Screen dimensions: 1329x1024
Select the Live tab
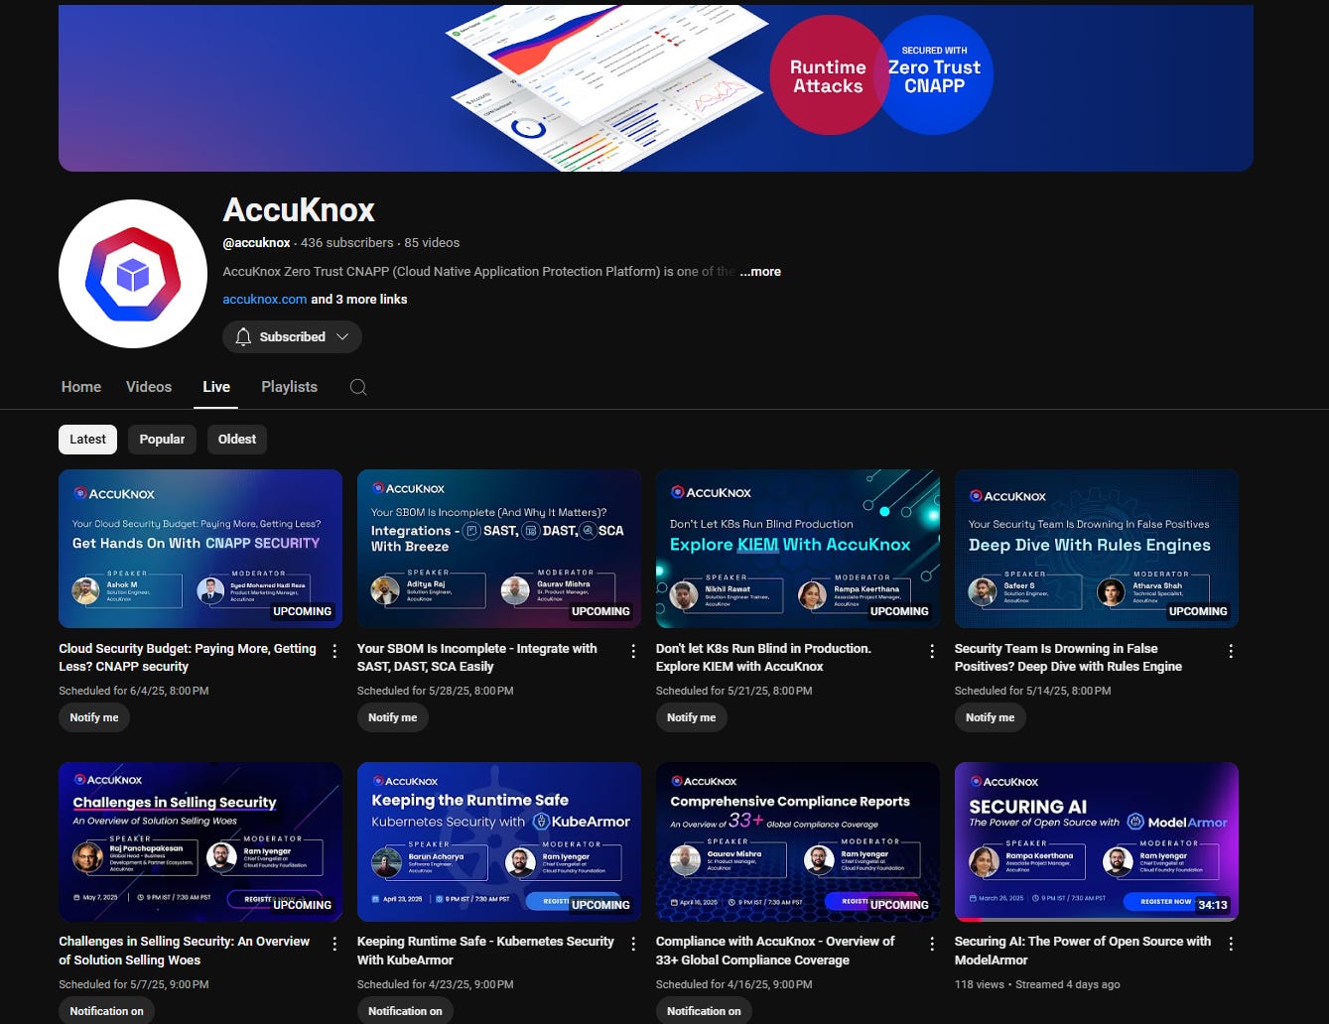tap(216, 387)
